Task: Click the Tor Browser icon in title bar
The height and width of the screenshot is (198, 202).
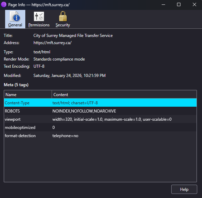Action: pos(4,5)
